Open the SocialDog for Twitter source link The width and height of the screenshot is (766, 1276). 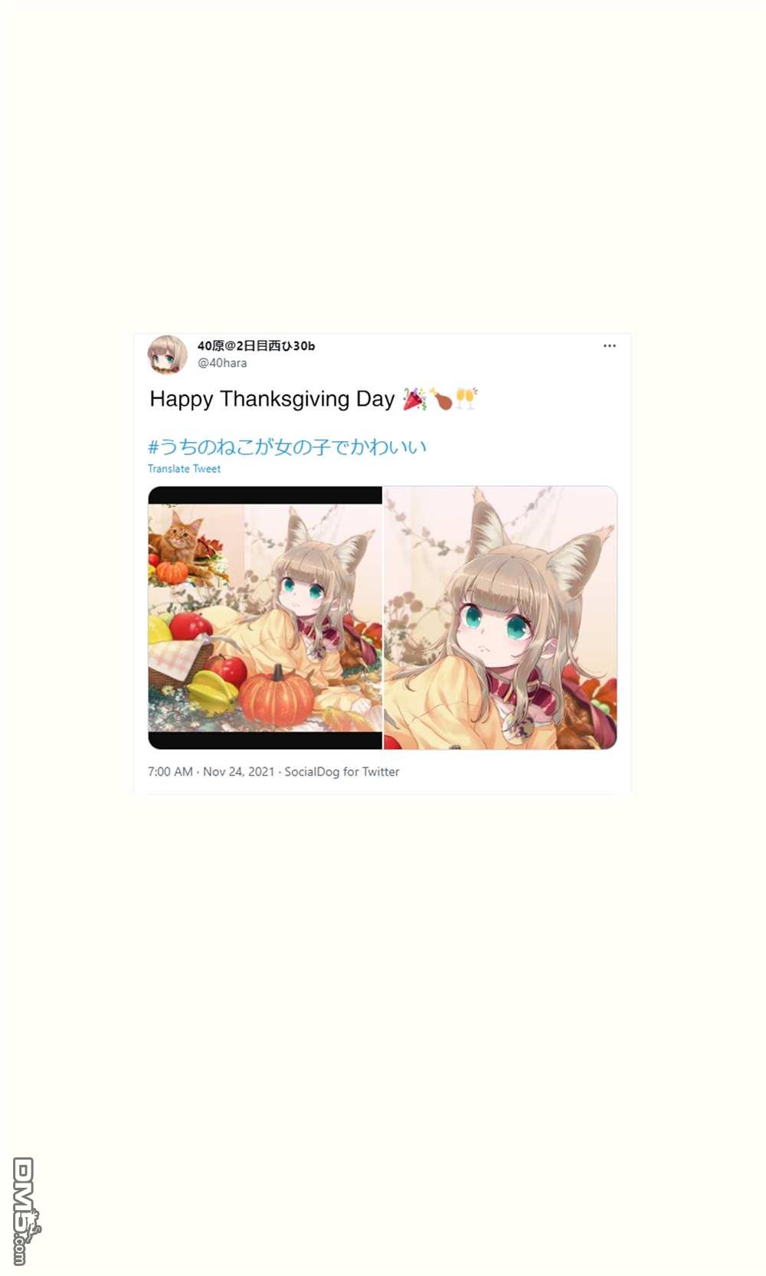342,772
